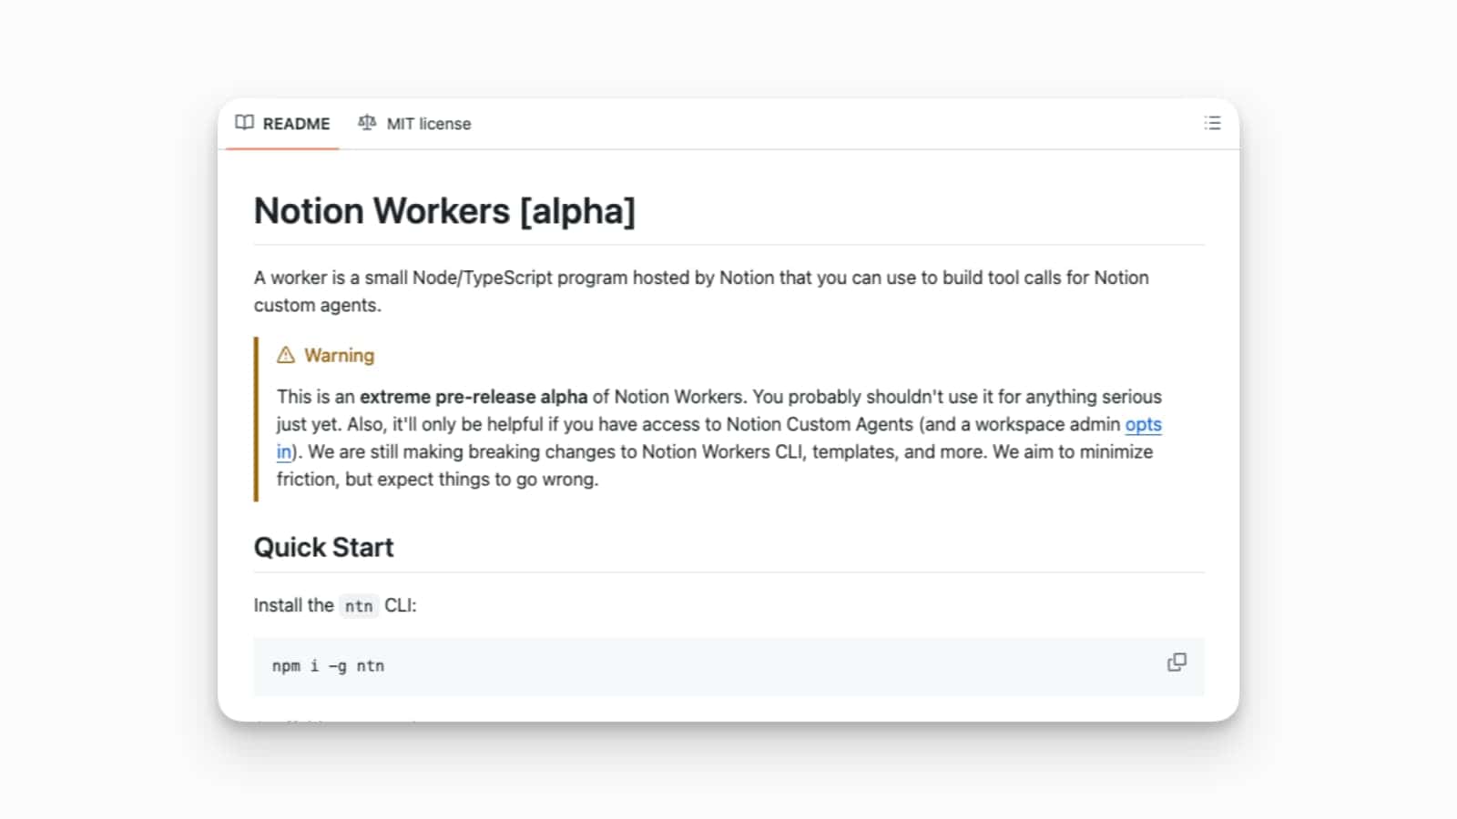
Task: Click the Notion Custom Agents mention
Action: (x=819, y=424)
